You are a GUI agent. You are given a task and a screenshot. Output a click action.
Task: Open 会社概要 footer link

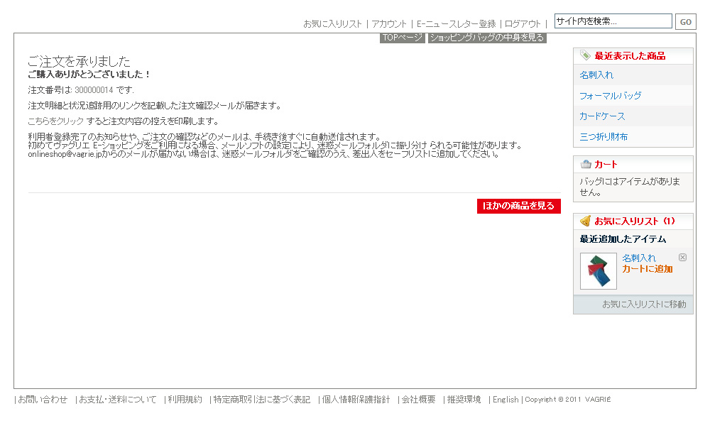click(x=418, y=400)
